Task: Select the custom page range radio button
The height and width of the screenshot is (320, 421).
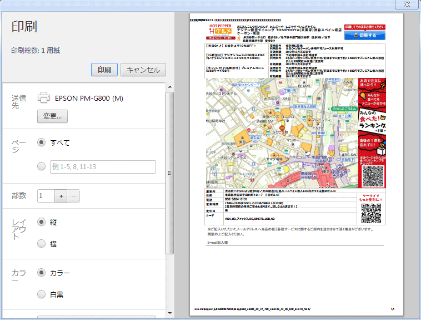Action: point(41,166)
